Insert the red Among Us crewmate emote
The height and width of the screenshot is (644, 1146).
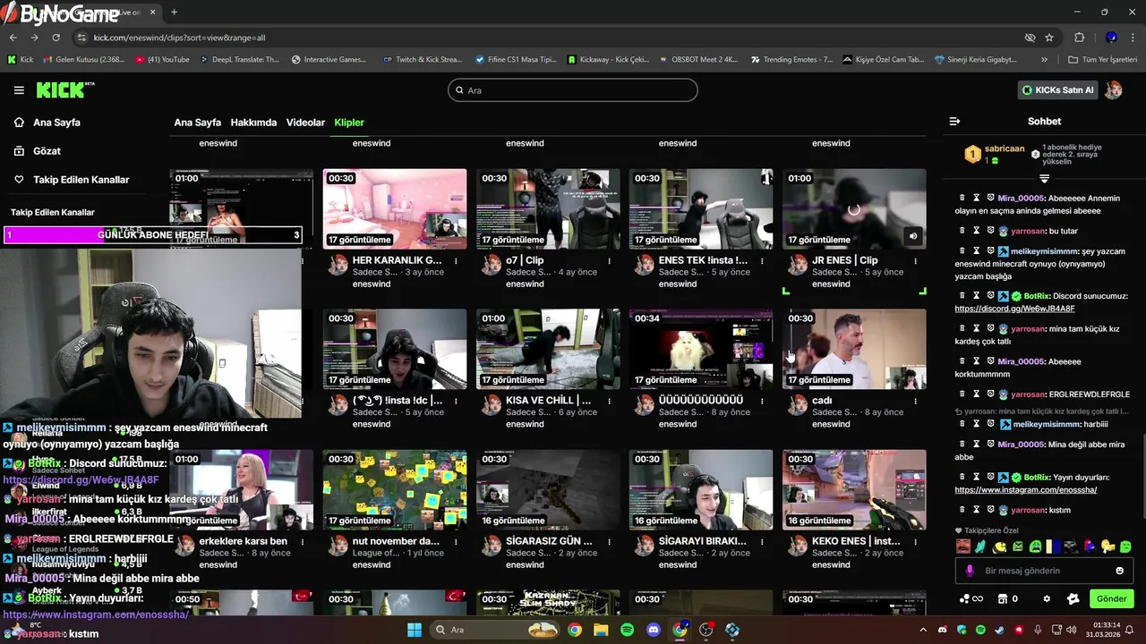click(1089, 547)
